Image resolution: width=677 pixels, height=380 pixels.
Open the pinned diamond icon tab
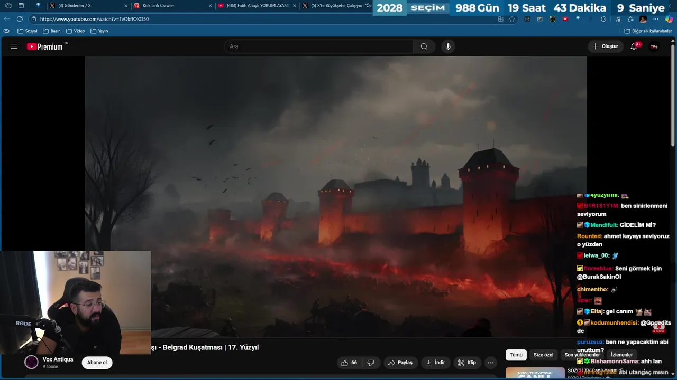(38, 6)
